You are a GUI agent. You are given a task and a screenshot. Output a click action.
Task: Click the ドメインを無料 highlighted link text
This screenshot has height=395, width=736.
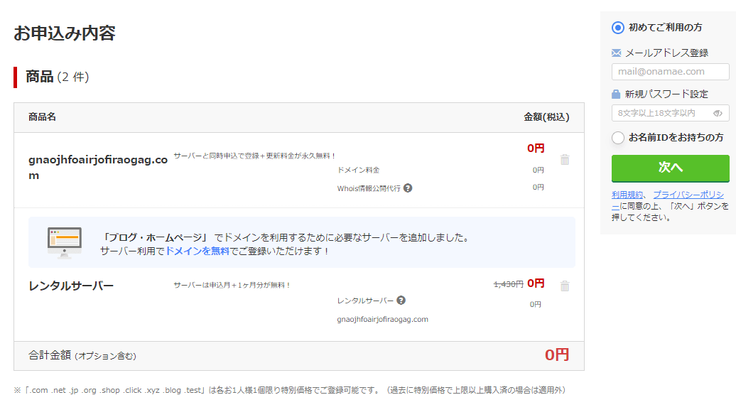click(x=197, y=251)
